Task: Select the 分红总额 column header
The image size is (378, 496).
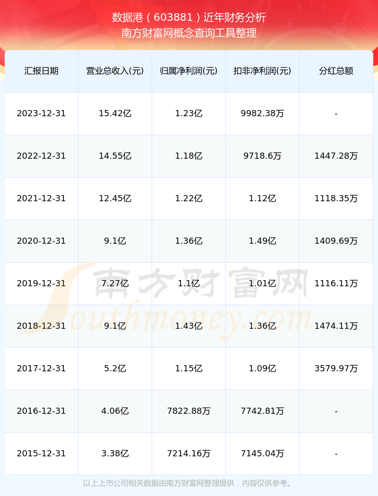Action: (336, 71)
